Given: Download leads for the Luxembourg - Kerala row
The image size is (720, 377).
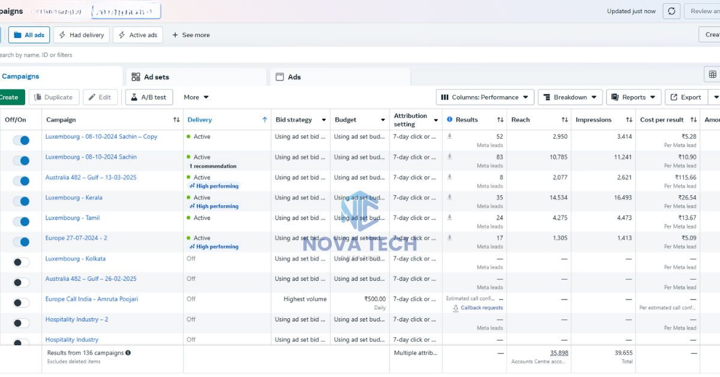Looking at the screenshot, I should pos(449,198).
